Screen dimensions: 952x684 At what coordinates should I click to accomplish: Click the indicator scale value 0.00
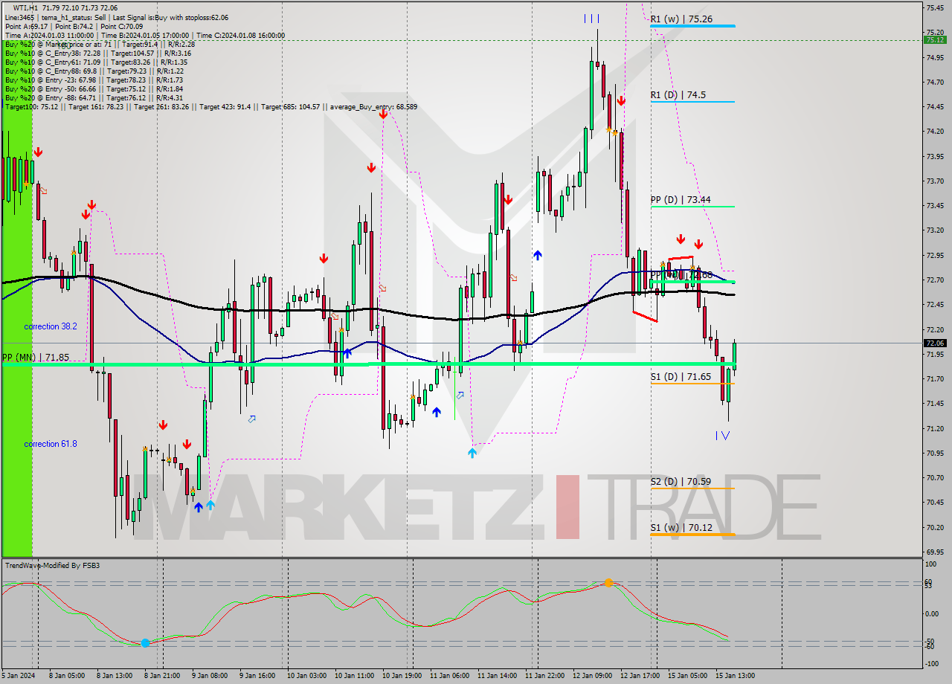[x=933, y=614]
